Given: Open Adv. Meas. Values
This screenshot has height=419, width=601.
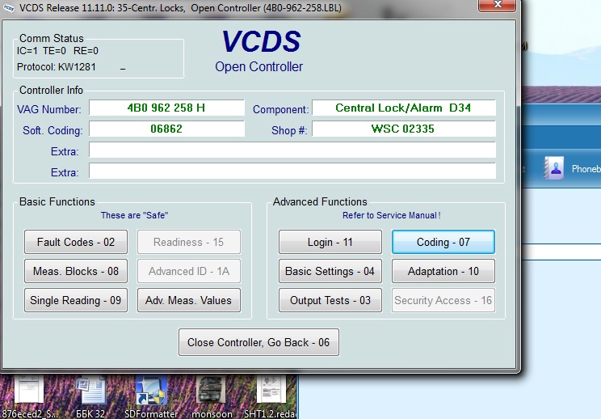Looking at the screenshot, I should (189, 300).
